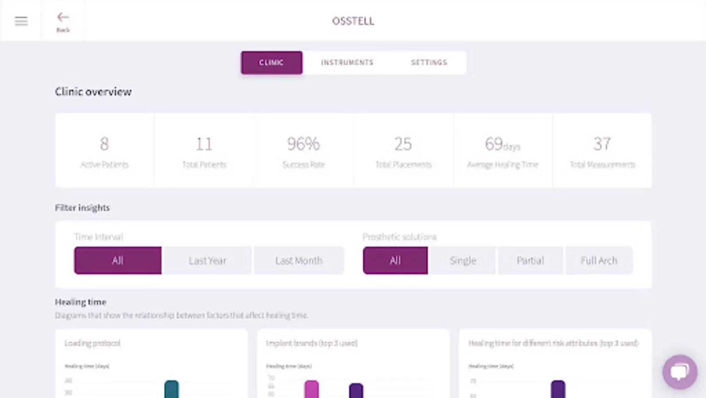This screenshot has height=398, width=706.
Task: Open the Settings tab
Action: pos(429,62)
